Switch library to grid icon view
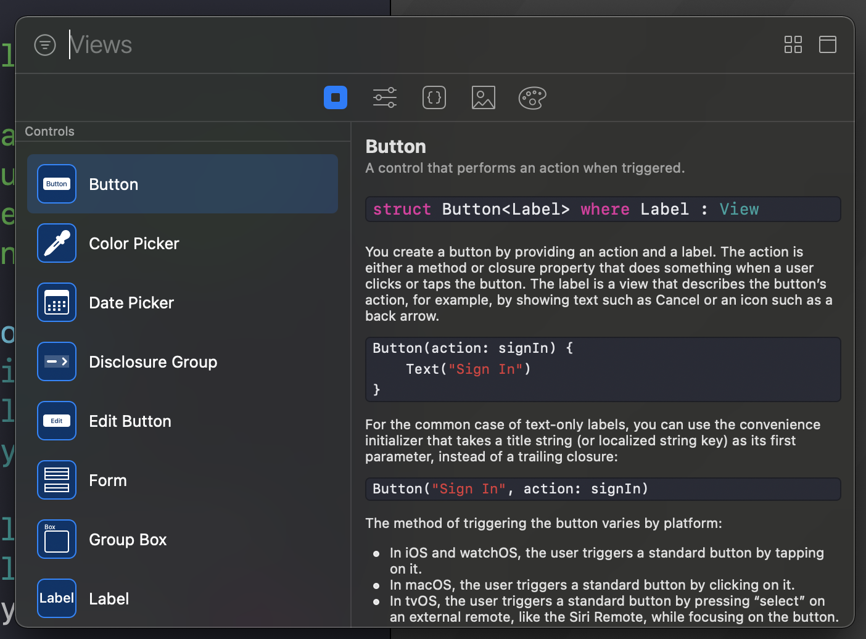This screenshot has width=866, height=639. click(x=793, y=44)
